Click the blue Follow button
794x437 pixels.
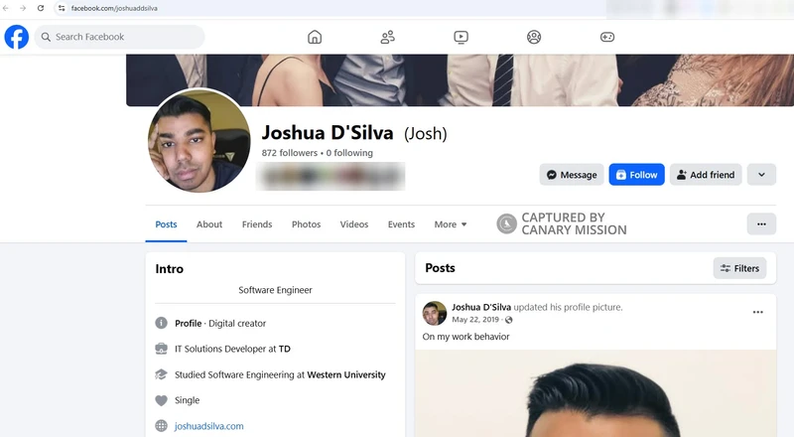pyautogui.click(x=636, y=175)
